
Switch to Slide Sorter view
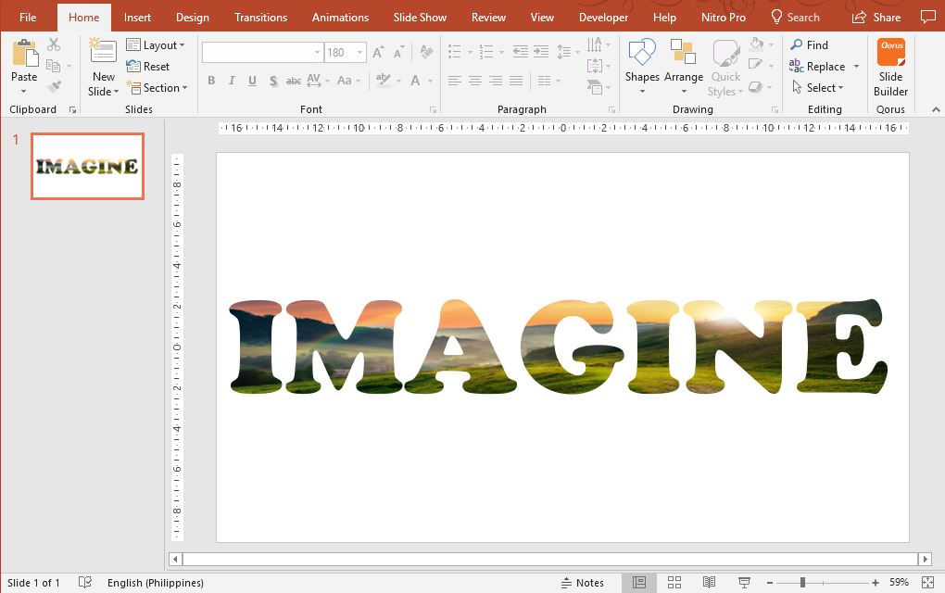point(674,583)
